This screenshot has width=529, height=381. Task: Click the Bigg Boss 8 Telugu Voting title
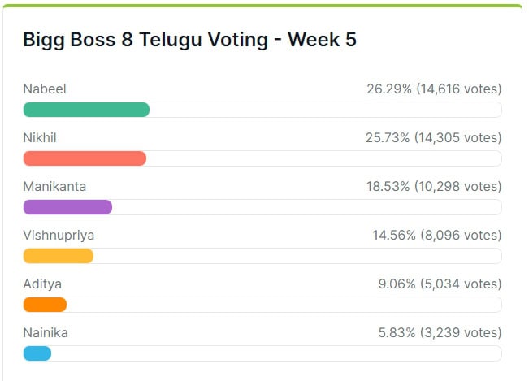pos(189,40)
